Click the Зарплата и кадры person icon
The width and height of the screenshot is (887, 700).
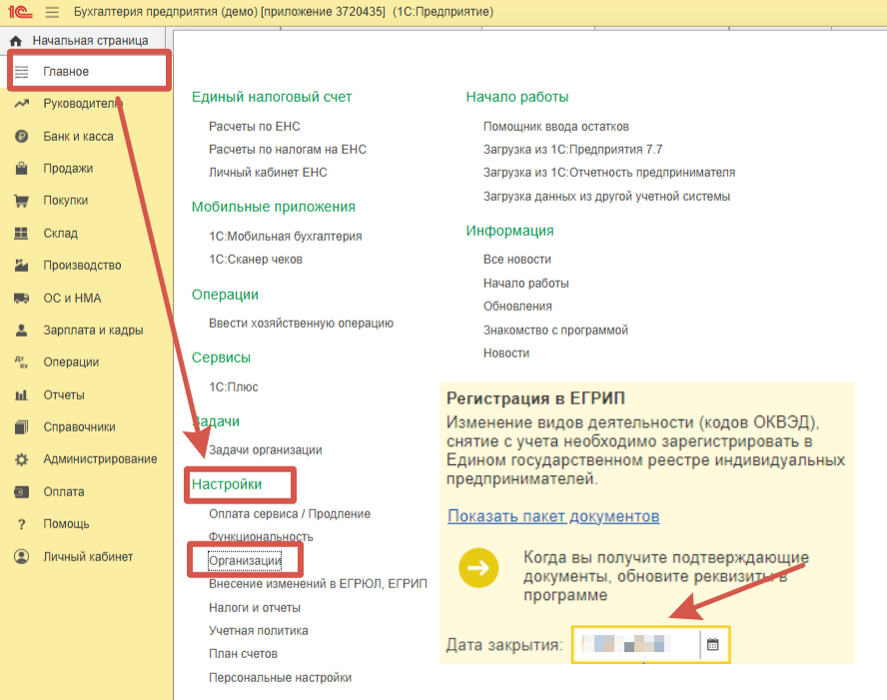[x=22, y=331]
